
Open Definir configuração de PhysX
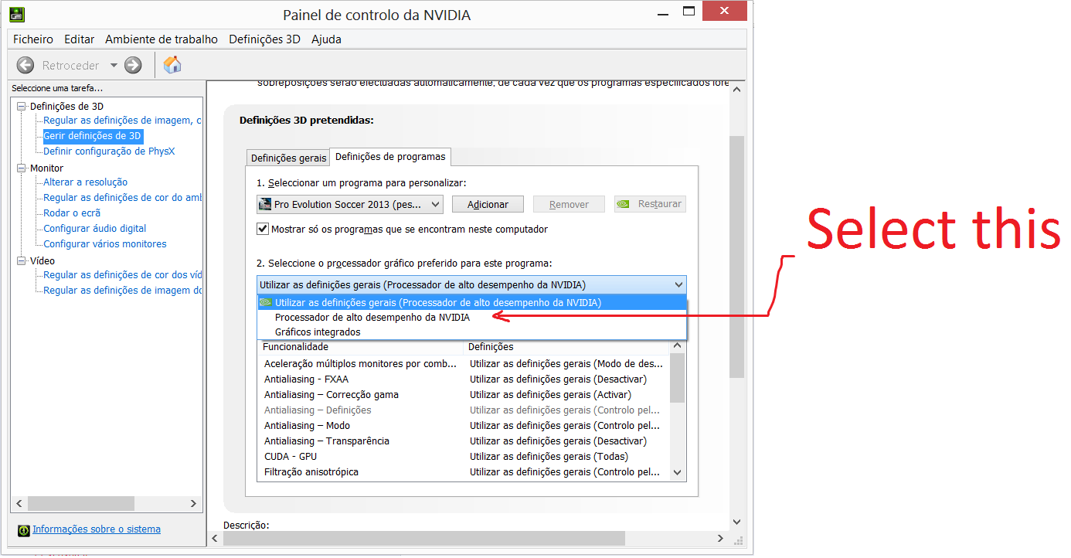pyautogui.click(x=109, y=151)
